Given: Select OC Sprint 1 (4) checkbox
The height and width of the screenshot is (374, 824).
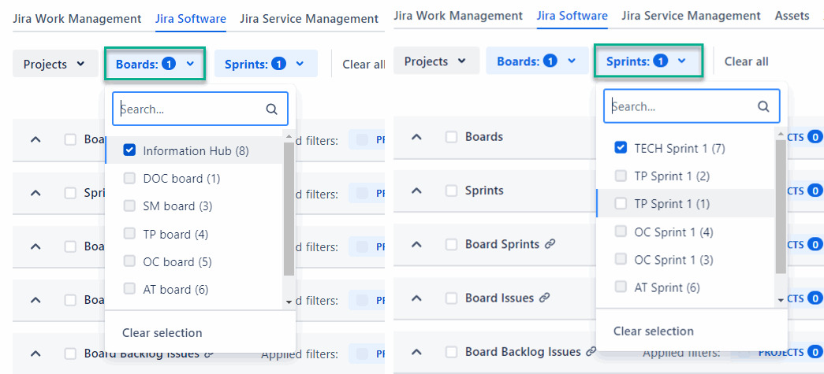Looking at the screenshot, I should 621,231.
